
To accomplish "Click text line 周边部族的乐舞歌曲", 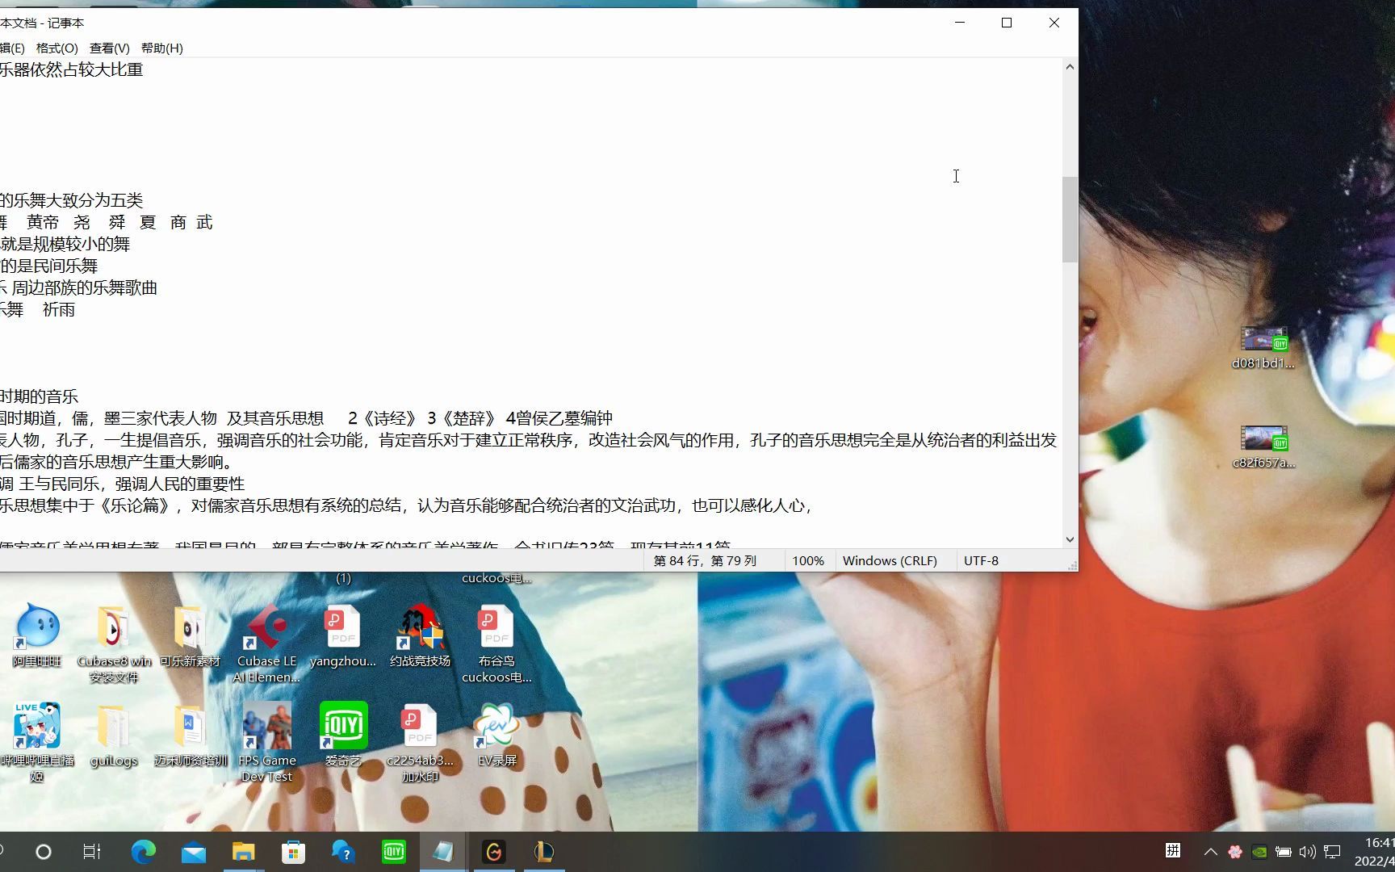I will (84, 287).
